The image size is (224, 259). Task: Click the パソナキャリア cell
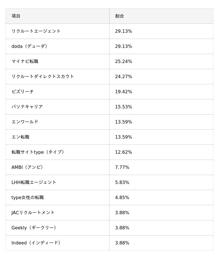(27, 107)
